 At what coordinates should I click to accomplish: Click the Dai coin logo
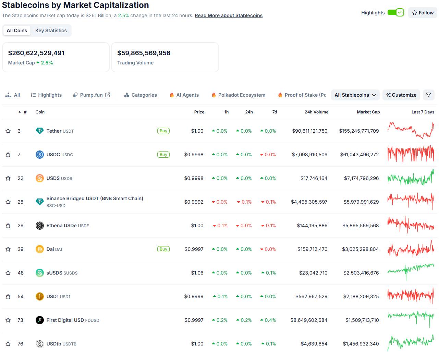(x=40, y=249)
